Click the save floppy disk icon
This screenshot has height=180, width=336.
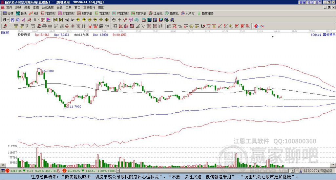(161, 20)
